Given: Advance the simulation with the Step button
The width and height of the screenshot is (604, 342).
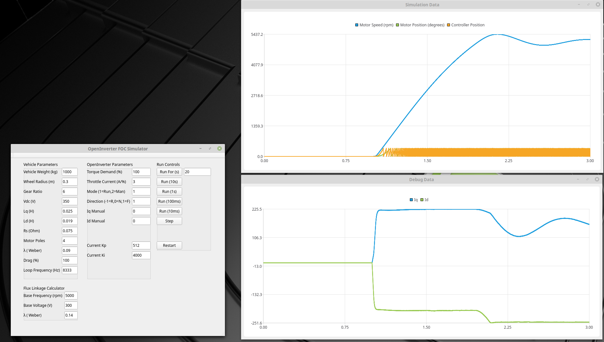Looking at the screenshot, I should (169, 221).
